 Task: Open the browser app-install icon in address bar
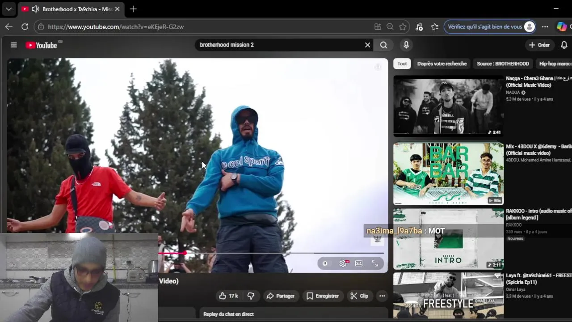point(378,27)
